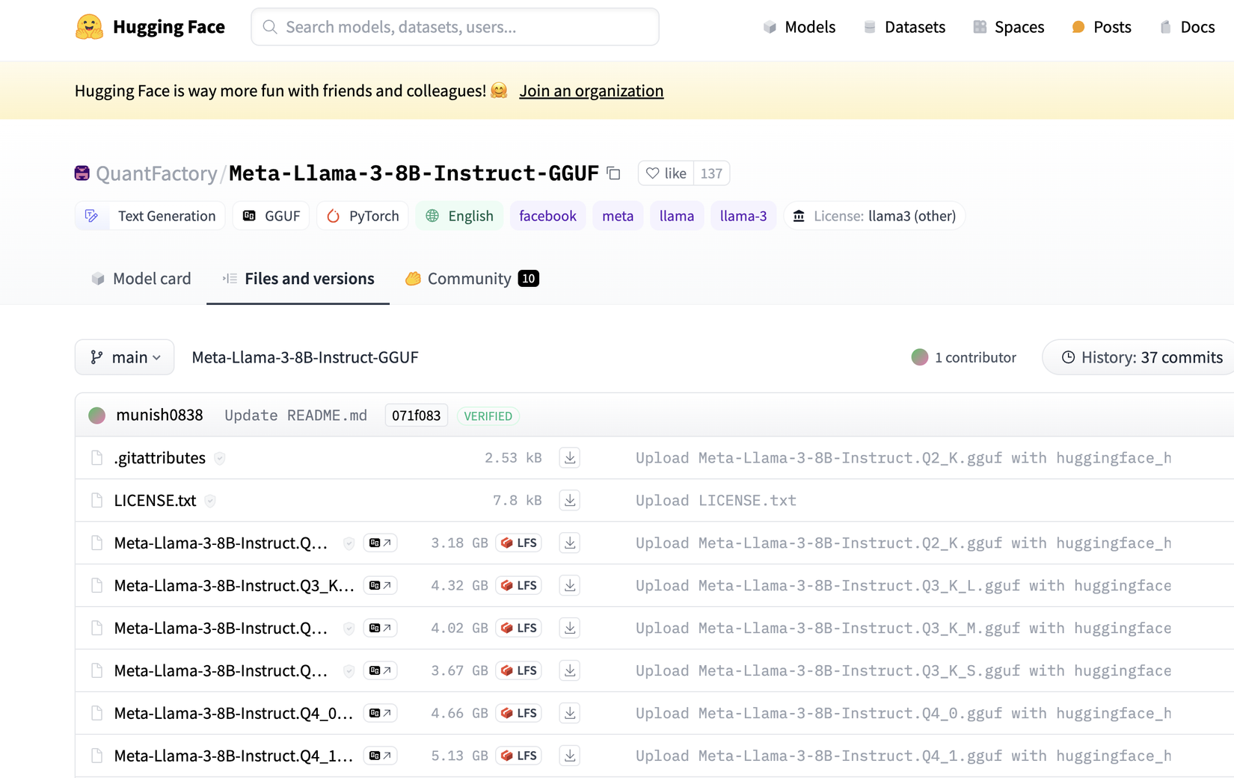Click the LFS badge on the 3.18 GB file
1234x778 pixels.
coord(518,543)
